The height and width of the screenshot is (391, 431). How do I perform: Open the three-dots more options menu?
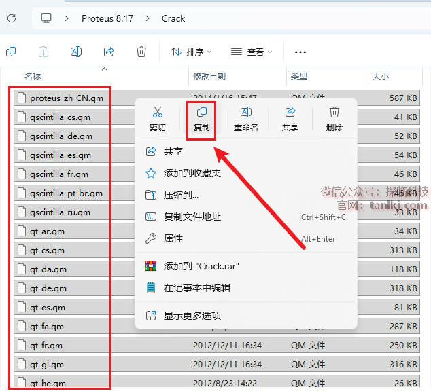click(300, 52)
